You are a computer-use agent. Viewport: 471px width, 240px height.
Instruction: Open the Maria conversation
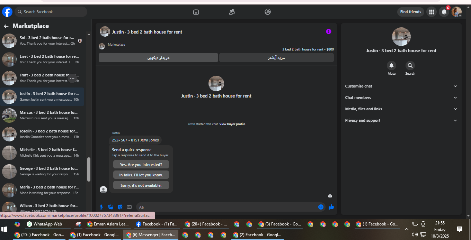(42, 190)
